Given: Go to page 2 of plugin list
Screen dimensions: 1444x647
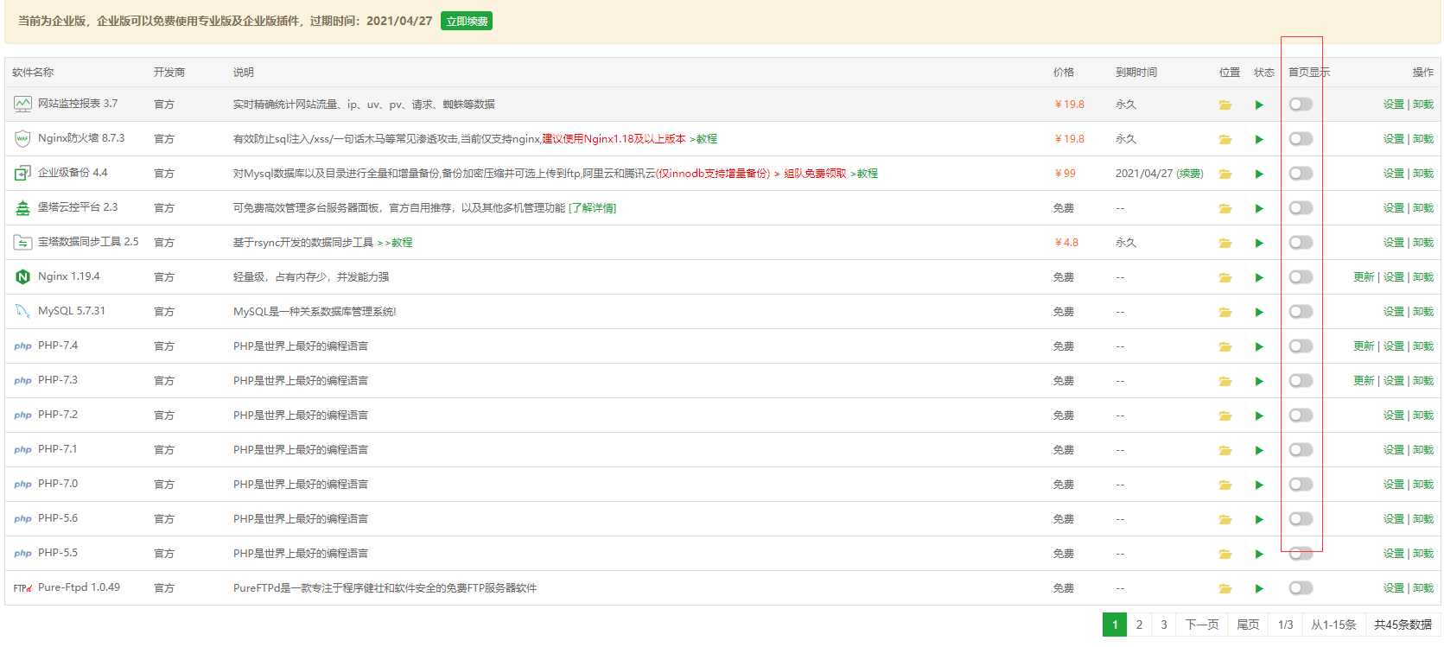Looking at the screenshot, I should [x=1139, y=625].
